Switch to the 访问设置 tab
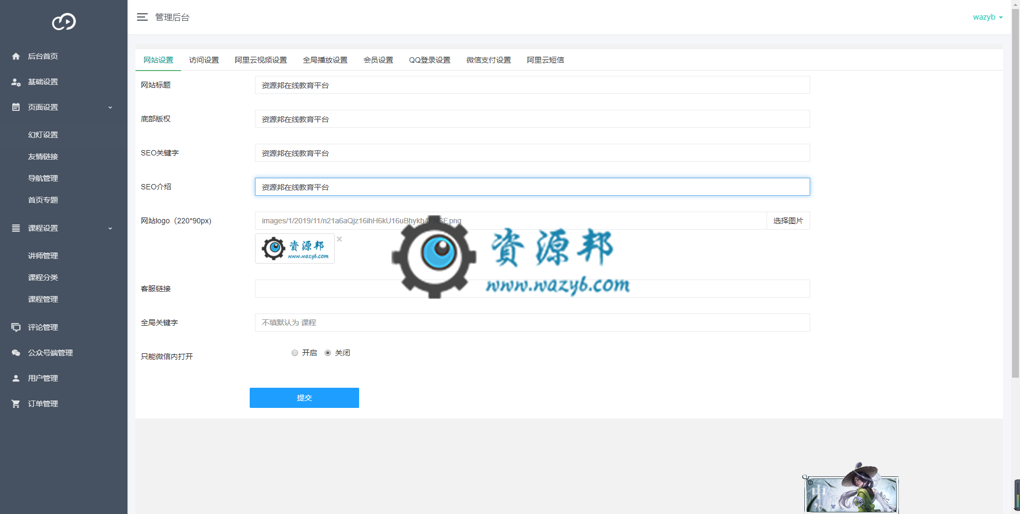Screen dimensions: 1020x514 point(204,60)
